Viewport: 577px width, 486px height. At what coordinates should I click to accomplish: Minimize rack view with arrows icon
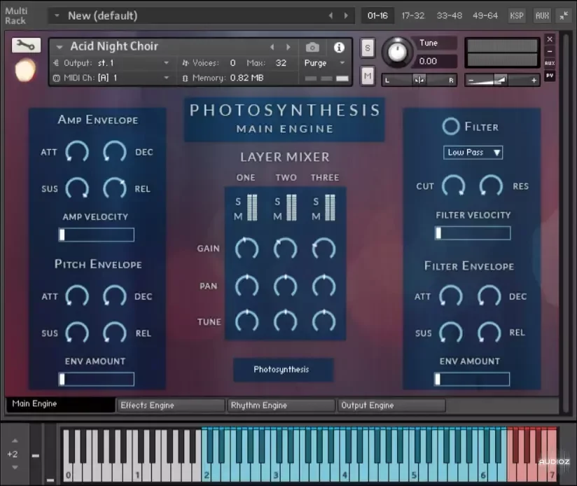[x=564, y=16]
